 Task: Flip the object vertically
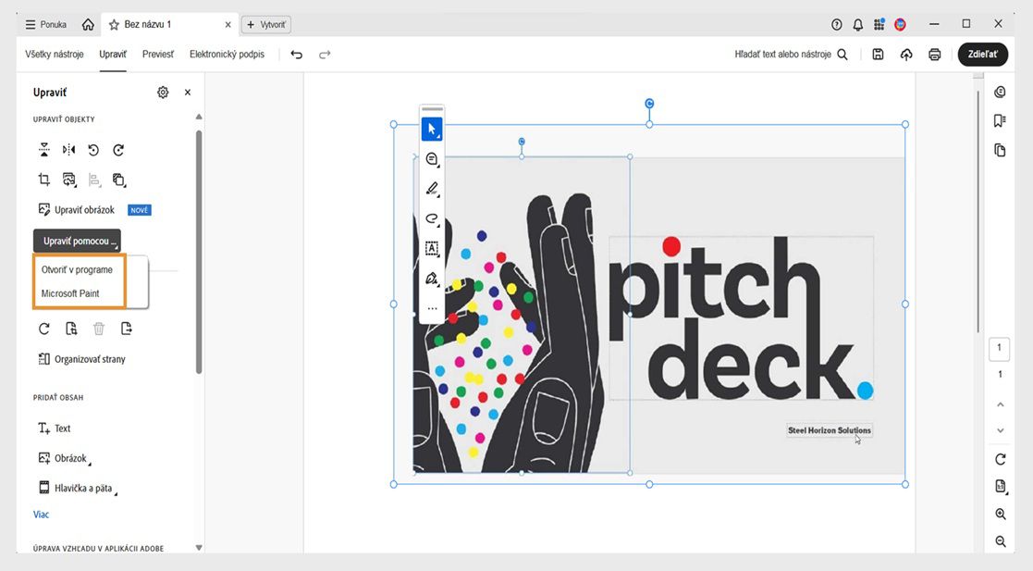tap(44, 150)
